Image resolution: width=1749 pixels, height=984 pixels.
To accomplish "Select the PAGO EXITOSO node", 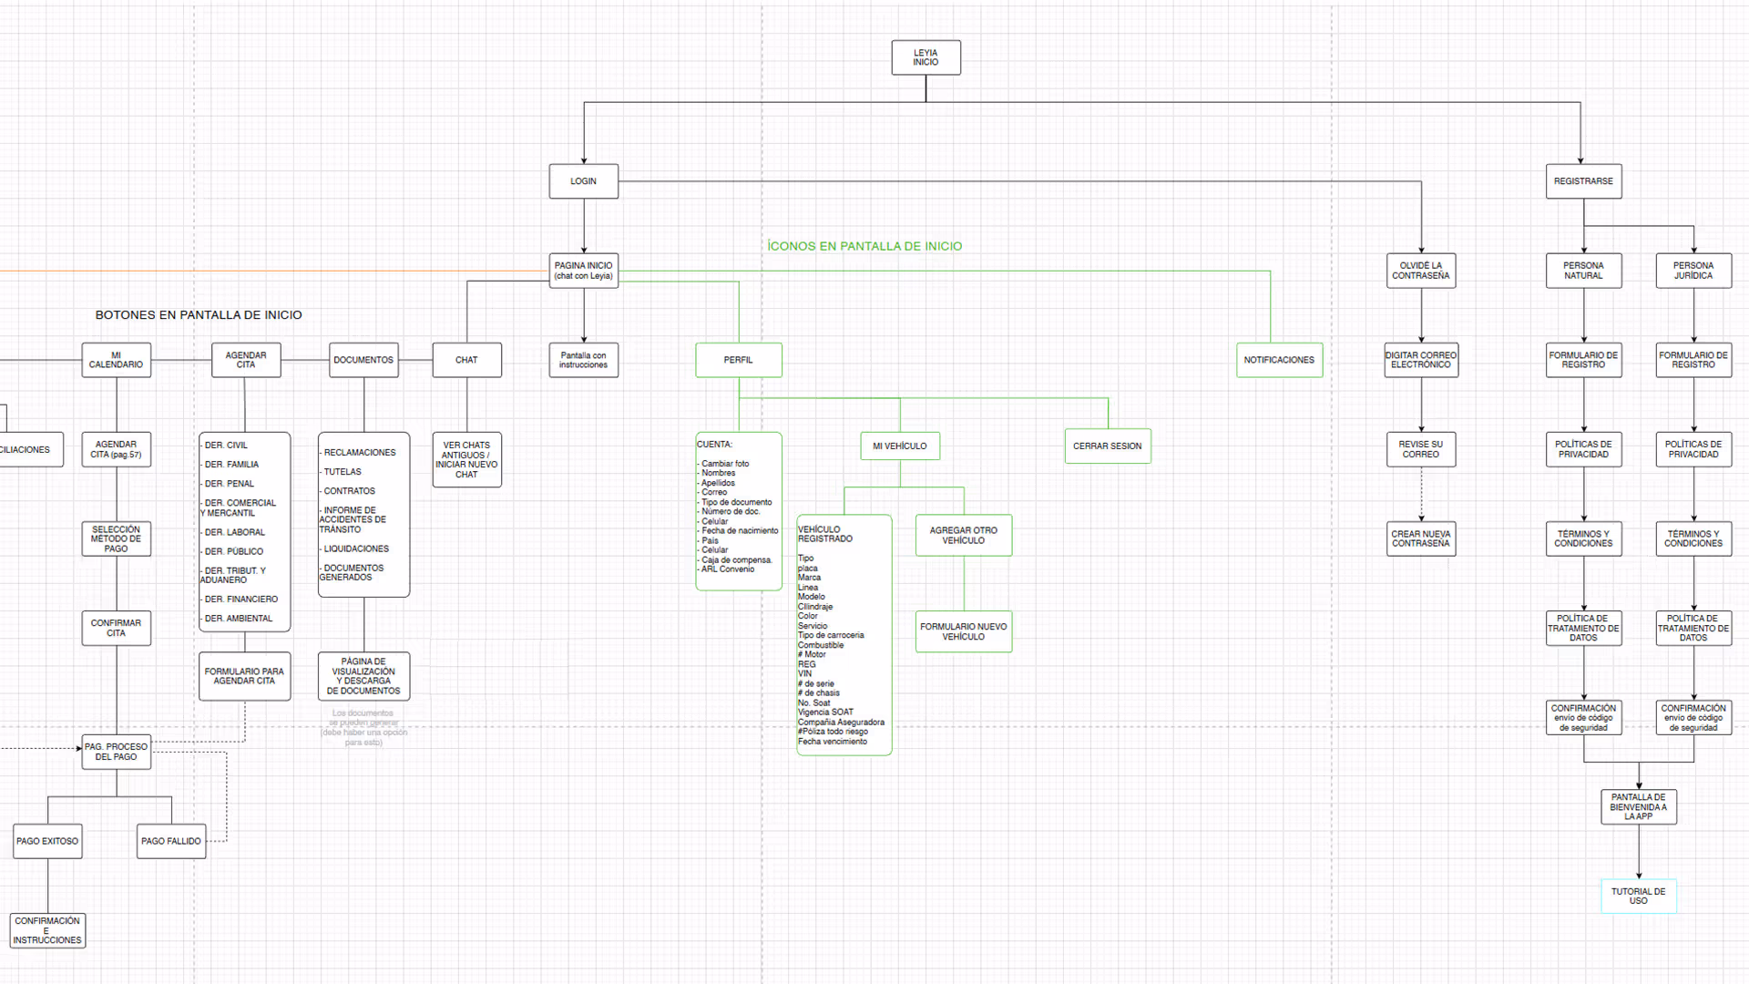I will click(x=47, y=841).
